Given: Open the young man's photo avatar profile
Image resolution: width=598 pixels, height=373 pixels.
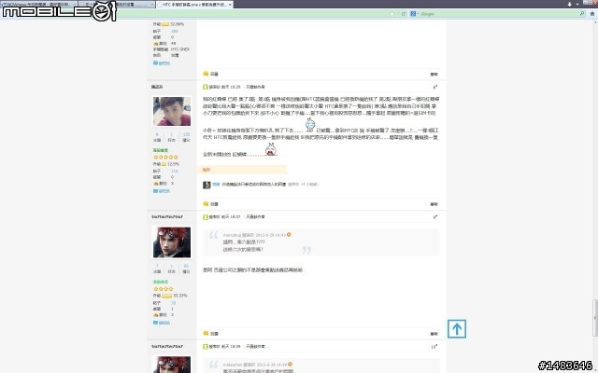Looking at the screenshot, I should [172, 111].
